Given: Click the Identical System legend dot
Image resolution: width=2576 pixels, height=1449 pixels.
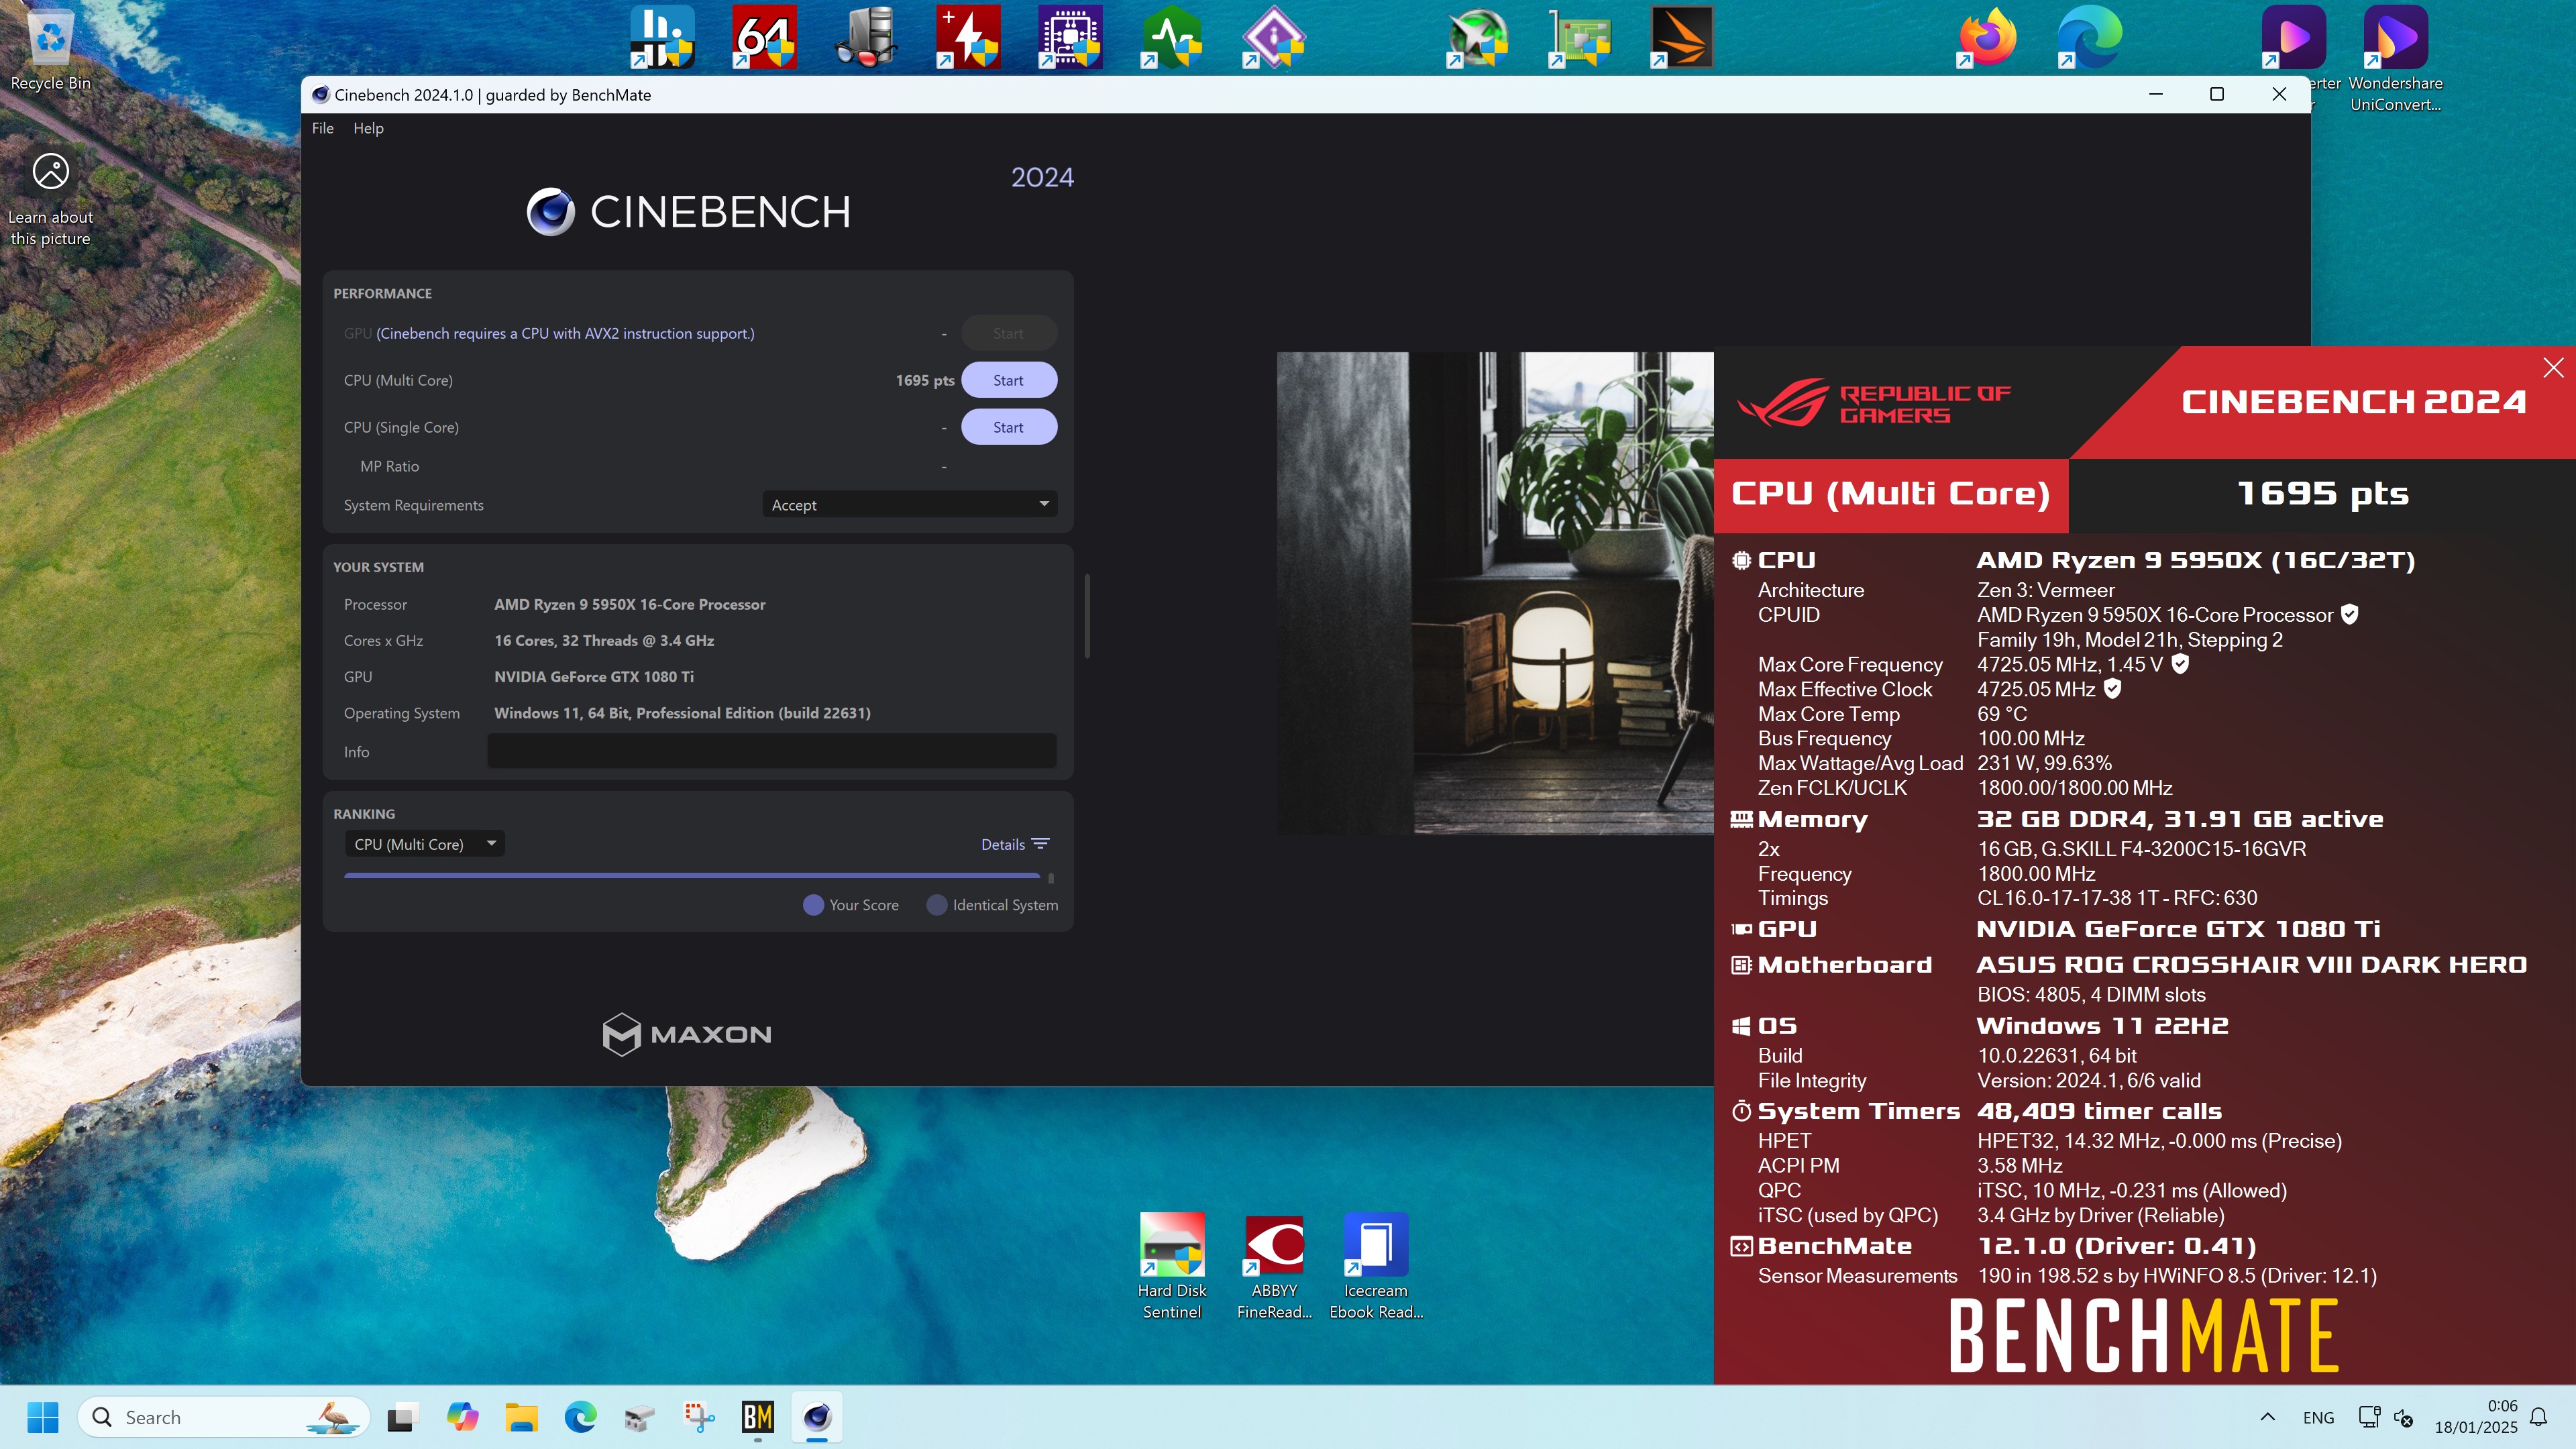Looking at the screenshot, I should point(937,905).
